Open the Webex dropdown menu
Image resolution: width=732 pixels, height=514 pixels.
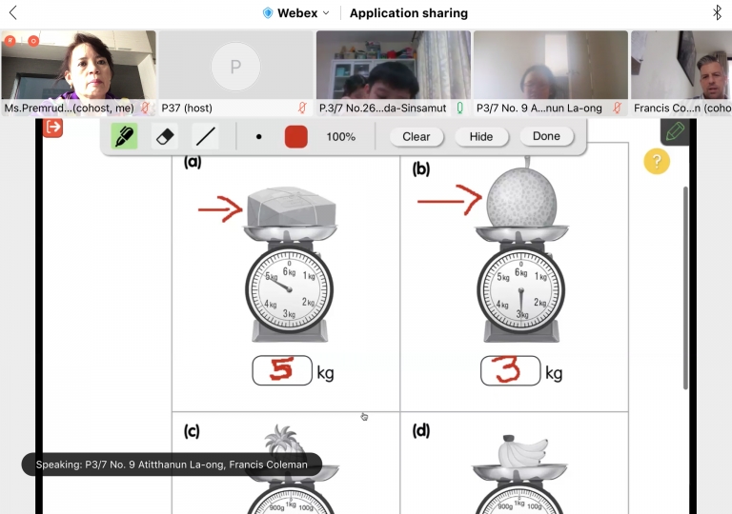coord(296,13)
